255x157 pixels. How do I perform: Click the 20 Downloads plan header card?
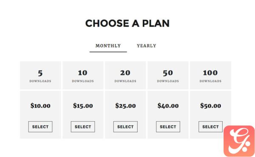(x=125, y=75)
